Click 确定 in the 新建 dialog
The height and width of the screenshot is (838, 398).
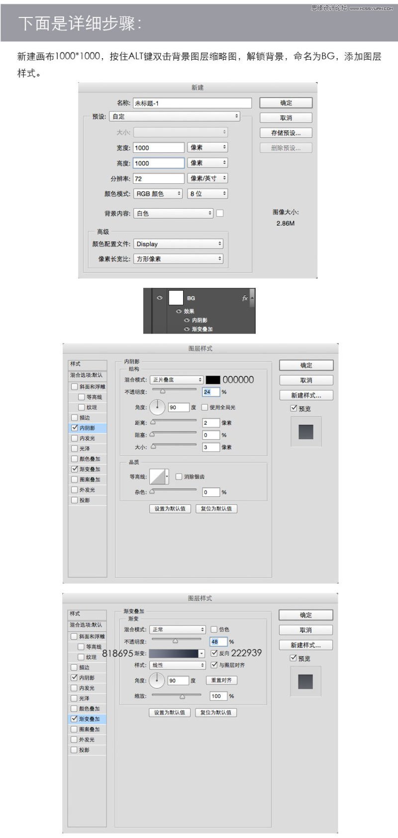(x=286, y=103)
